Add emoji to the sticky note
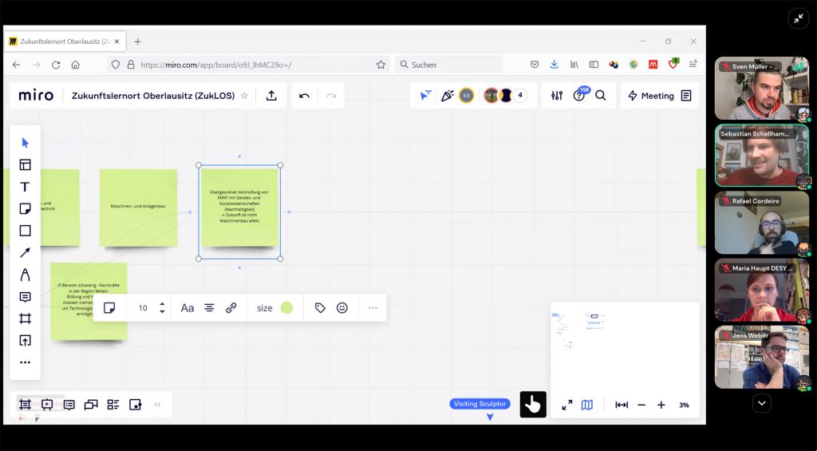The image size is (817, 451). point(341,307)
